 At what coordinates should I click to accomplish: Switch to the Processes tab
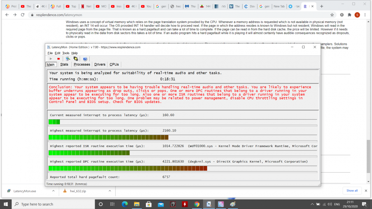pyautogui.click(x=82, y=64)
